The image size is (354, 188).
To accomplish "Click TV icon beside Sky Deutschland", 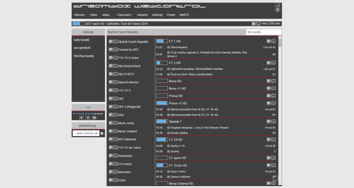I will pyautogui.click(x=115, y=66).
